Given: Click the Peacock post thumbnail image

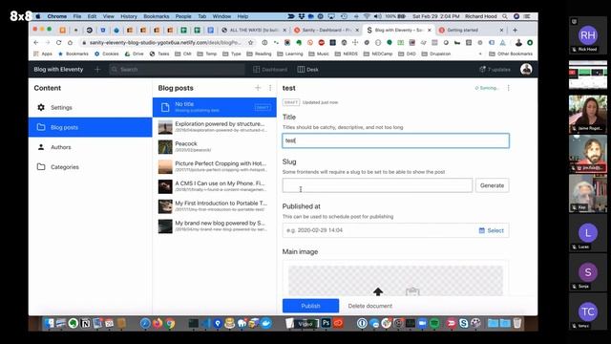Looking at the screenshot, I should [x=165, y=147].
